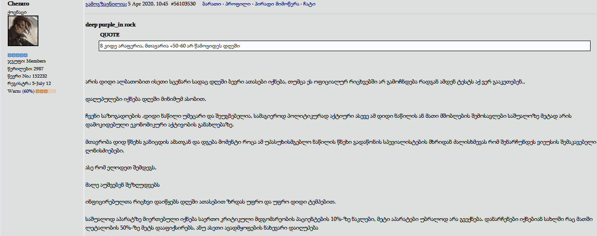Screen dimensions: 597x236
Task: Click the 'ქოცნაცი' user title
Action: (x=17, y=12)
